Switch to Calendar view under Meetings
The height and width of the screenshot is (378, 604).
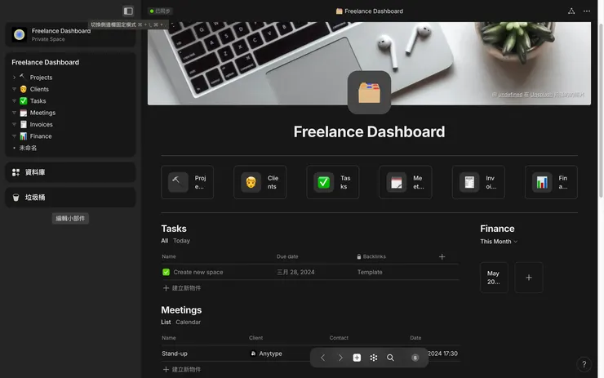188,322
